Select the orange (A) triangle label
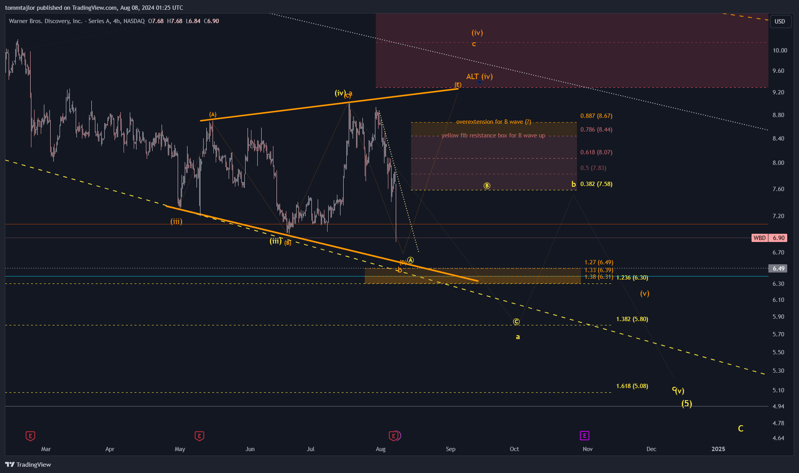 point(213,115)
